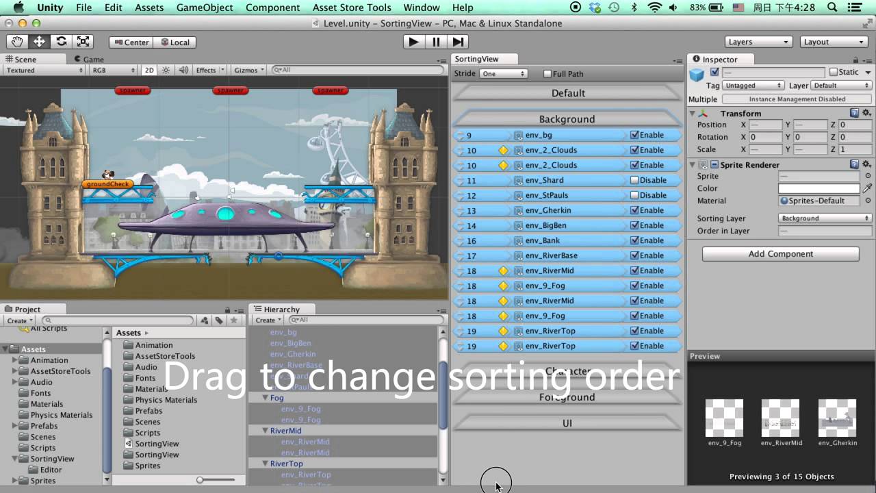Click the Project panel search field
Viewport: 876px width, 493px height.
pos(118,320)
